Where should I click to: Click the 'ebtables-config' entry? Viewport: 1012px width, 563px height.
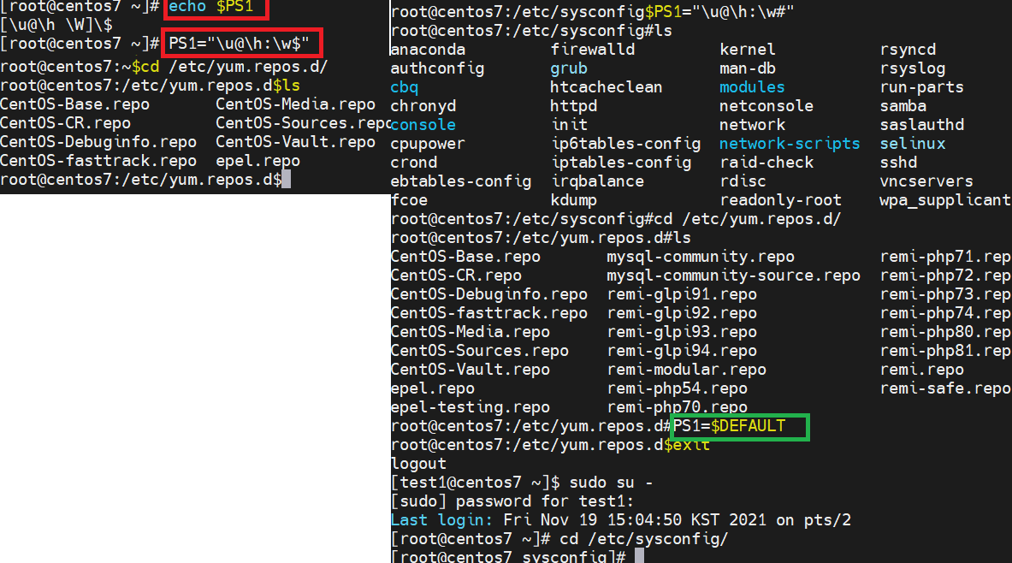tap(461, 181)
